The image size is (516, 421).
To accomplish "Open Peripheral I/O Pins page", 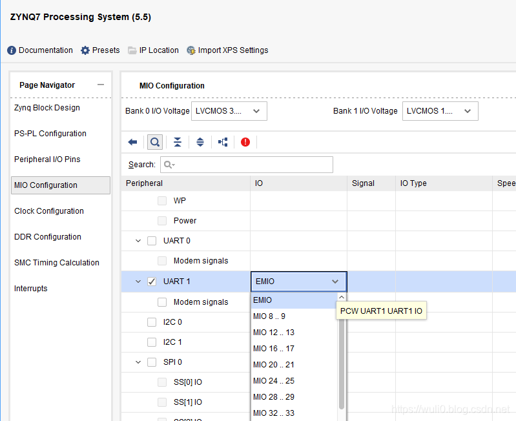I will point(47,159).
